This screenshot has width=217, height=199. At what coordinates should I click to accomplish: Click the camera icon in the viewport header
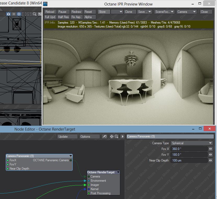coord(9,14)
